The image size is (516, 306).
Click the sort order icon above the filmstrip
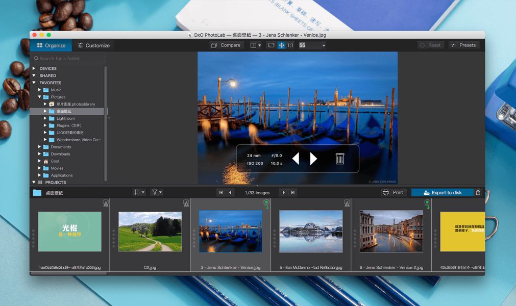[x=137, y=192]
